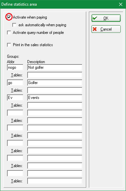Screen dimensions: 126x191
Task: Click the last empty abbreviation field
Action: (x=15, y=173)
